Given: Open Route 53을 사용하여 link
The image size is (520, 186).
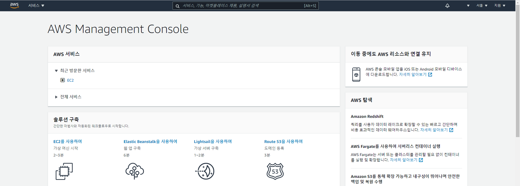Looking at the screenshot, I should point(284,141).
